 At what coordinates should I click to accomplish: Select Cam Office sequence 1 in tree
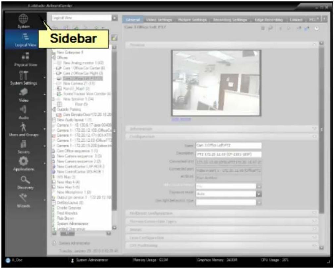tap(77, 151)
